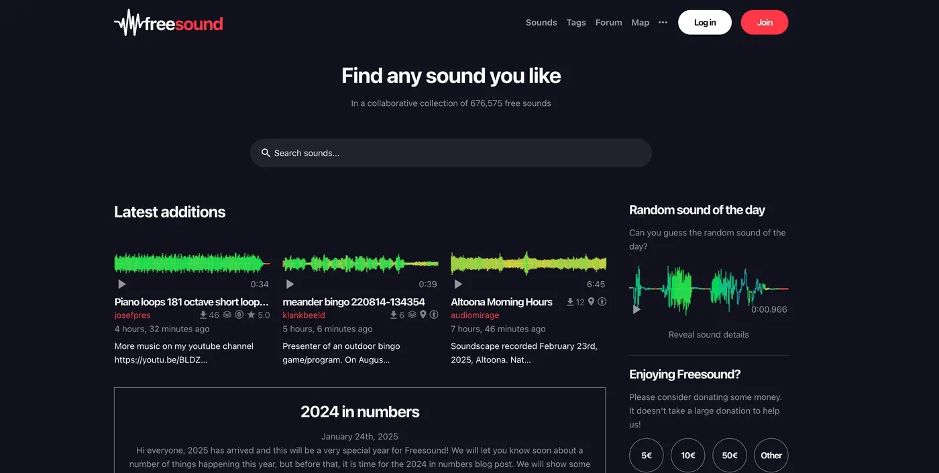This screenshot has width=939, height=473.
Task: Visit user klankbeeld profile
Action: coord(304,315)
